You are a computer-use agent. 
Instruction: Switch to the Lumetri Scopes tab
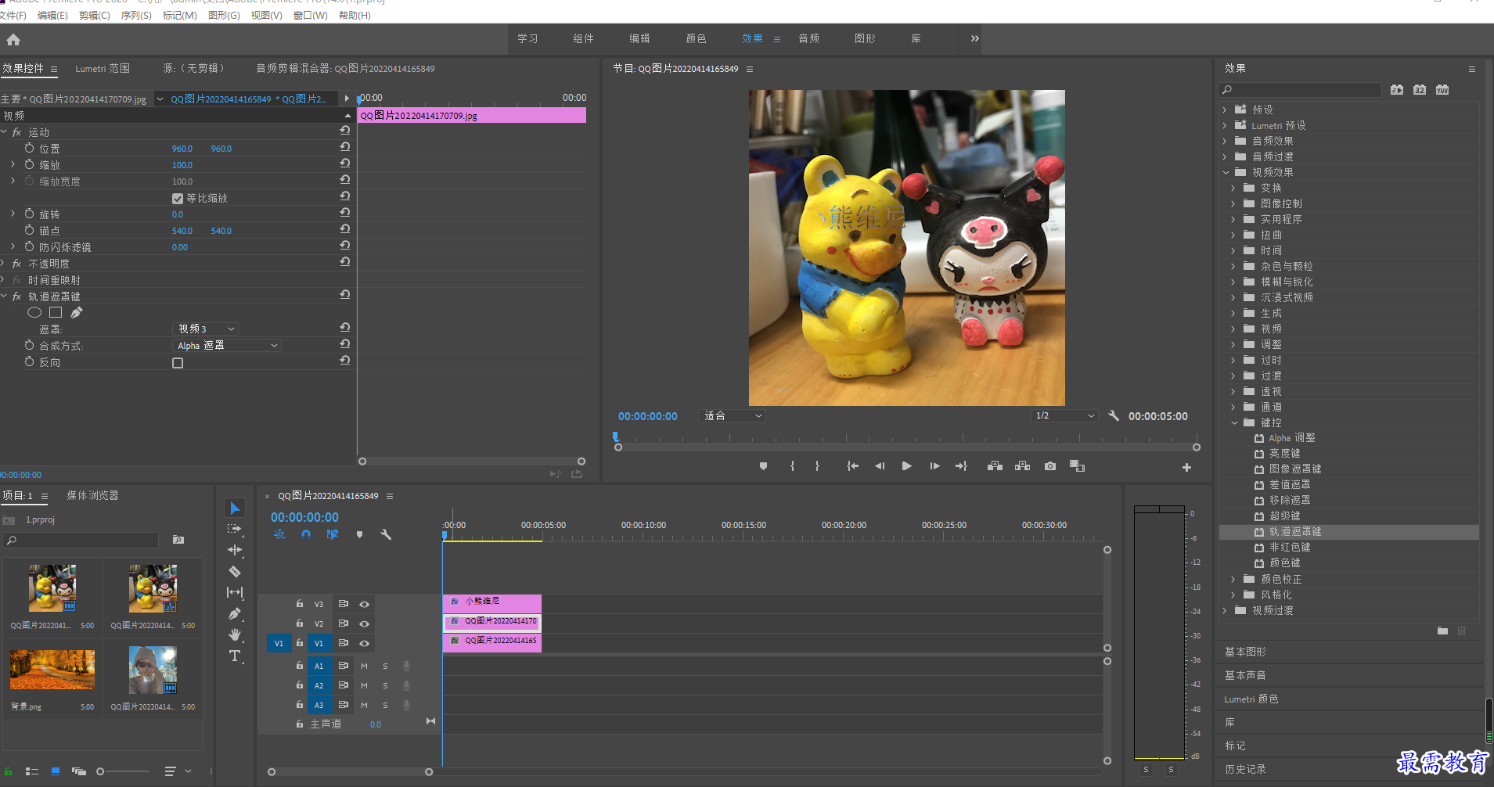pyautogui.click(x=103, y=69)
